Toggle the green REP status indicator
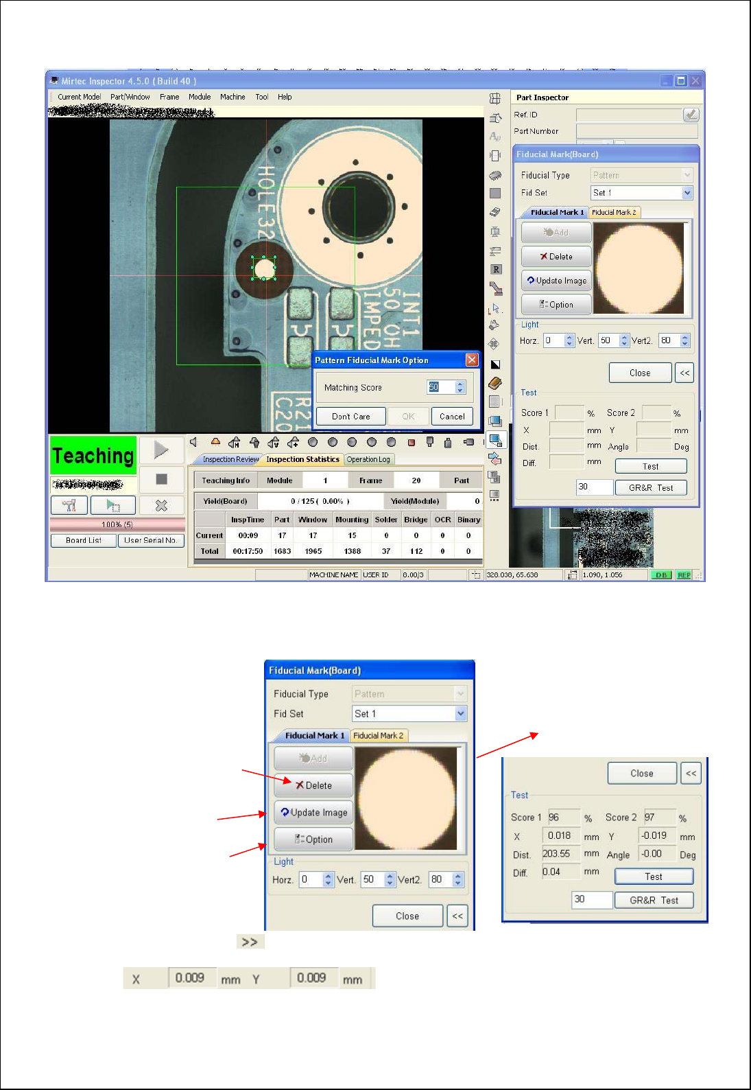The image size is (751, 1090). (x=684, y=575)
